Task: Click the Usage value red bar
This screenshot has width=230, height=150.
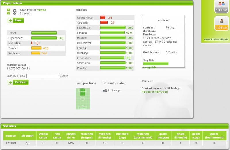Action: click(x=103, y=17)
